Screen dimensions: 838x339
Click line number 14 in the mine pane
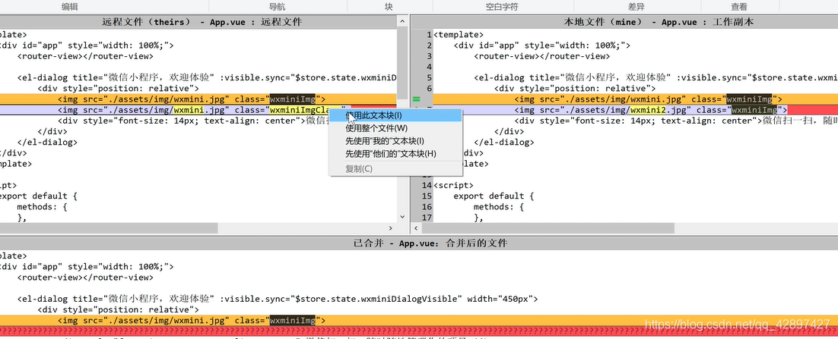[427, 185]
